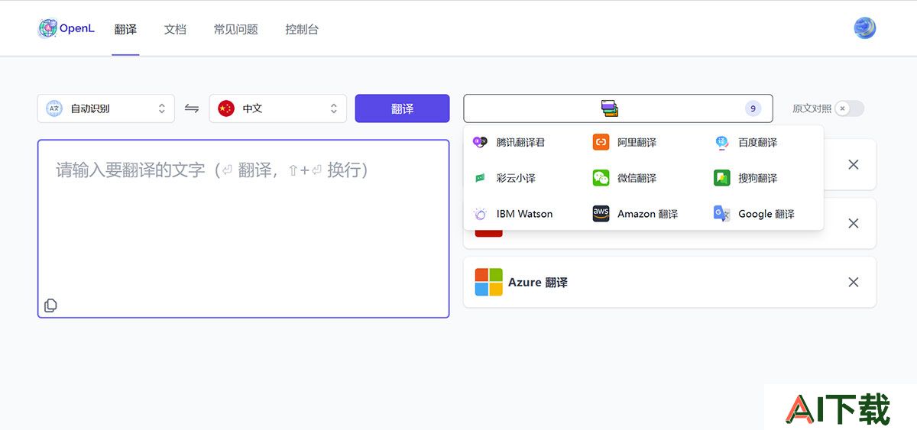Image resolution: width=917 pixels, height=430 pixels.
Task: Click the Amazon AWS logo icon
Action: (601, 214)
